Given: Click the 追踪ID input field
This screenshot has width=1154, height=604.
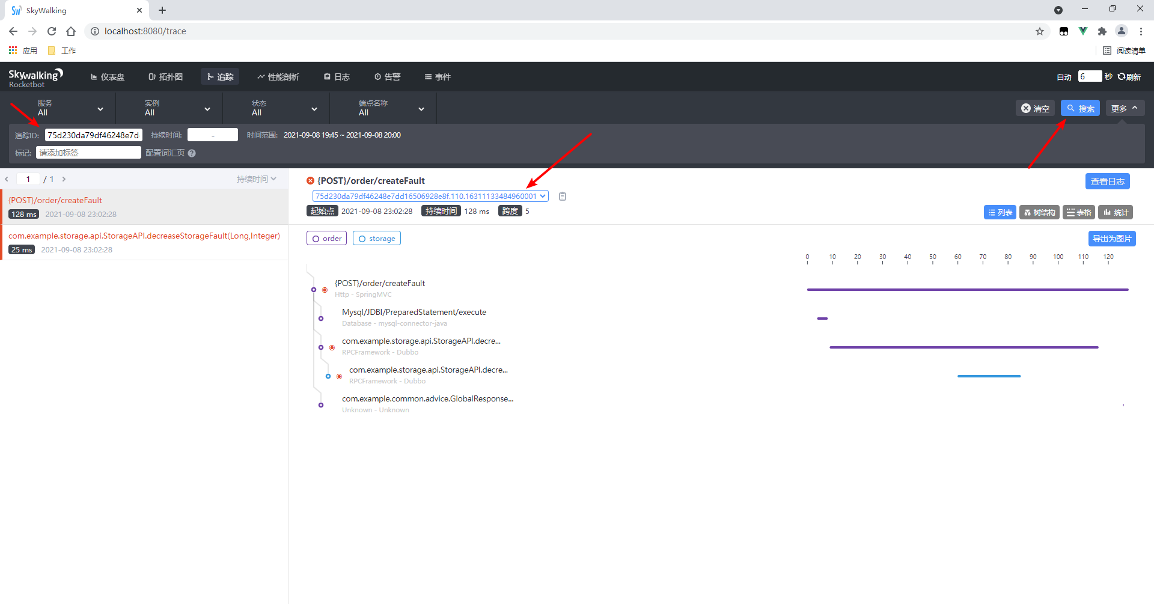Looking at the screenshot, I should pos(93,135).
